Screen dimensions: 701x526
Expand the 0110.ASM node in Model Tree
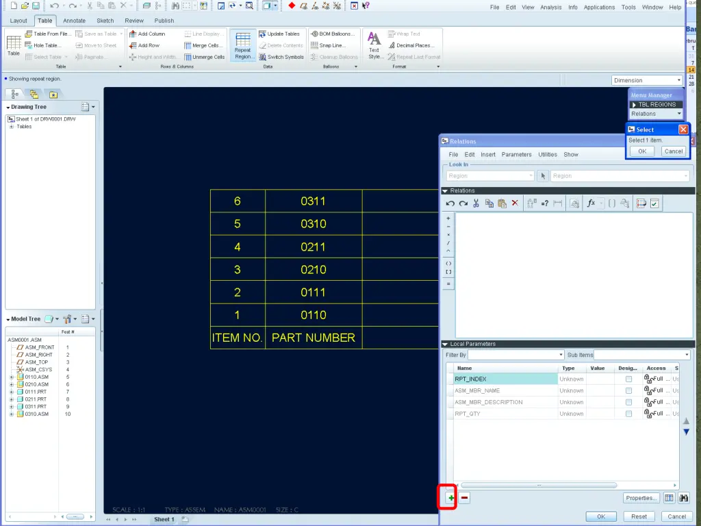pyautogui.click(x=12, y=377)
